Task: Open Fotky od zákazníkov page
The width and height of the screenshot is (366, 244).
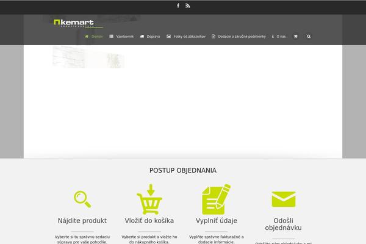Action: (186, 37)
